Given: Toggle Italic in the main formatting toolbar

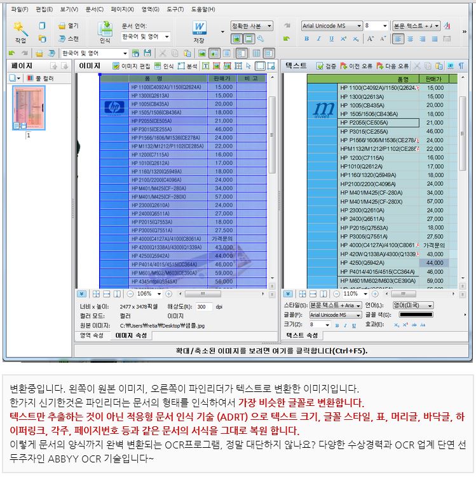Looking at the screenshot, I should (319, 39).
